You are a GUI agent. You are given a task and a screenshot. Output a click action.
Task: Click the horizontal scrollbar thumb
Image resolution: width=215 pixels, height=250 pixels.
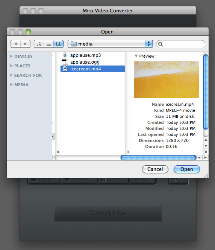click(x=158, y=157)
